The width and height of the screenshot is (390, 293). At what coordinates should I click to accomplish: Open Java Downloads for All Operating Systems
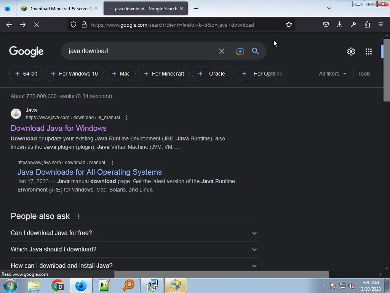[90, 172]
